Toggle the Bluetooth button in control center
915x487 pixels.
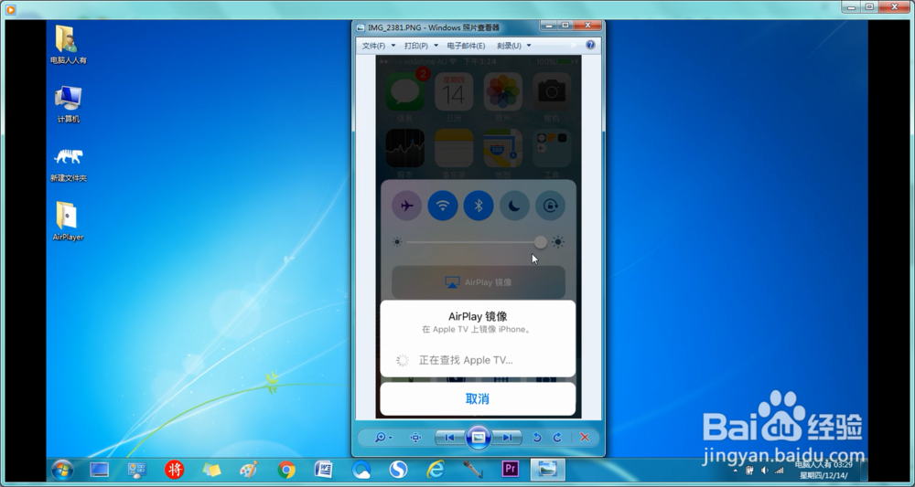pos(479,206)
